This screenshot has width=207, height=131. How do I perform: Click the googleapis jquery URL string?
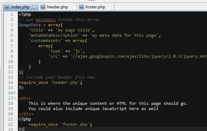coord(139,56)
